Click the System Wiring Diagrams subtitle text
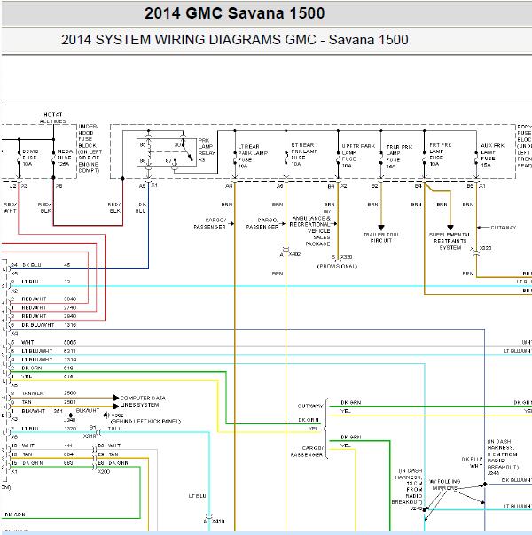 [x=236, y=40]
